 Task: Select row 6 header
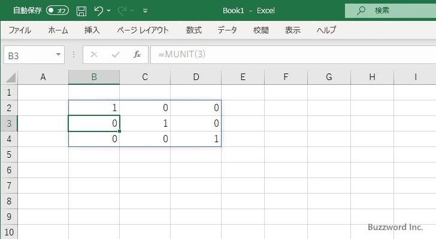9,170
